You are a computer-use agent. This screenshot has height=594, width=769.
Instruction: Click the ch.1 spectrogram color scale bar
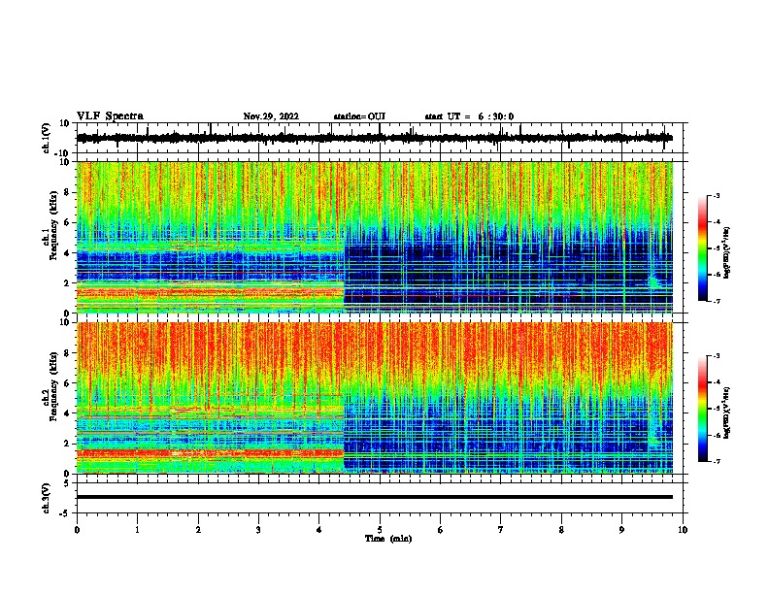pos(702,247)
